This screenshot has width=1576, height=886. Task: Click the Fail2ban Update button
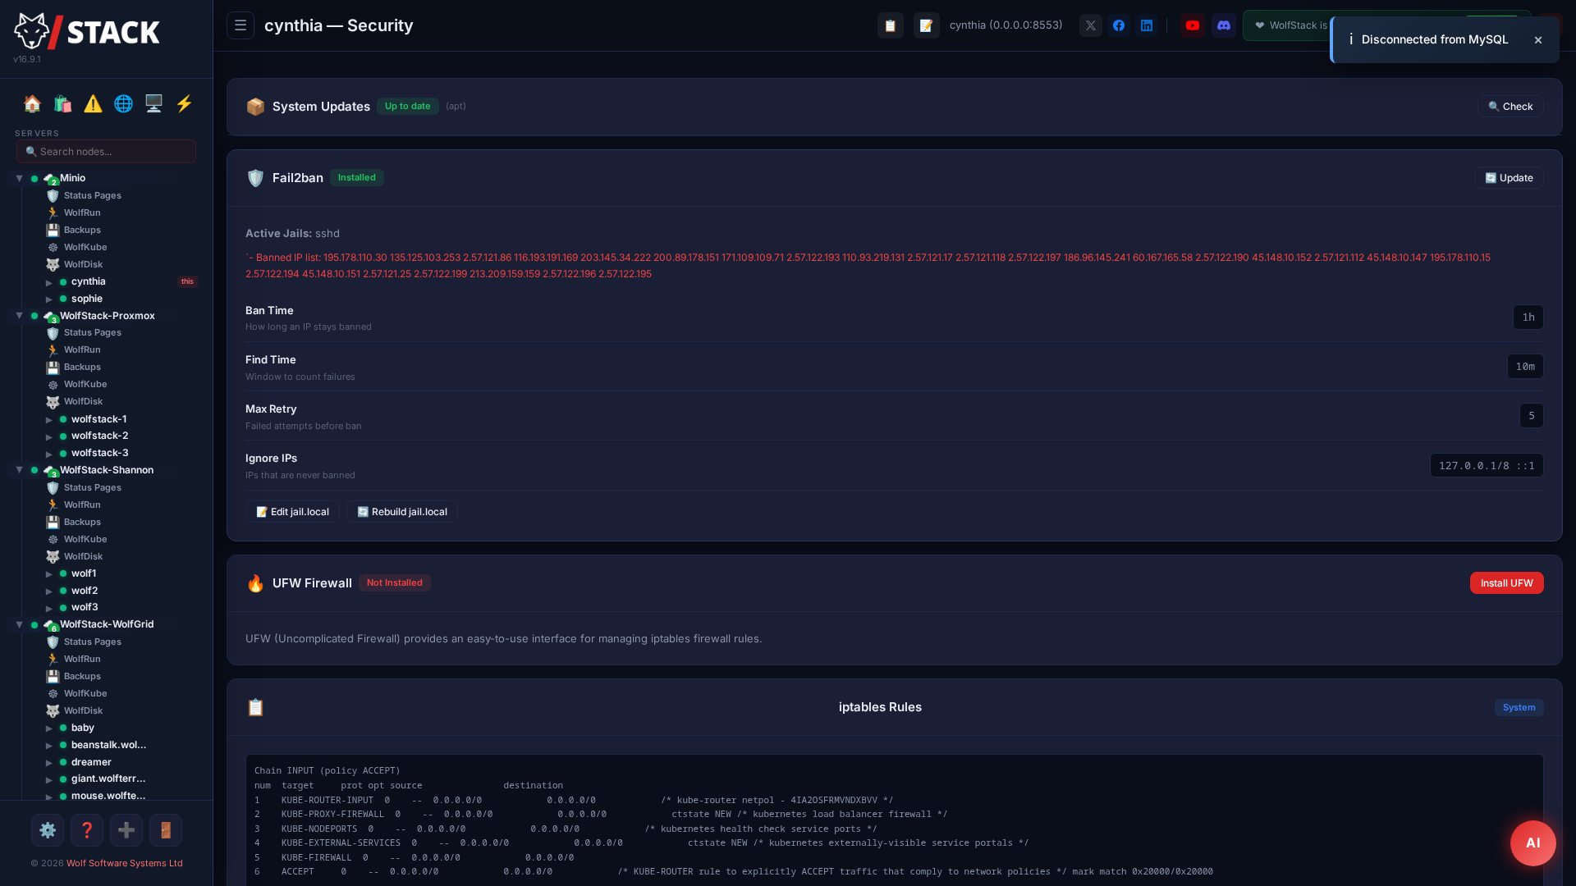pos(1509,178)
